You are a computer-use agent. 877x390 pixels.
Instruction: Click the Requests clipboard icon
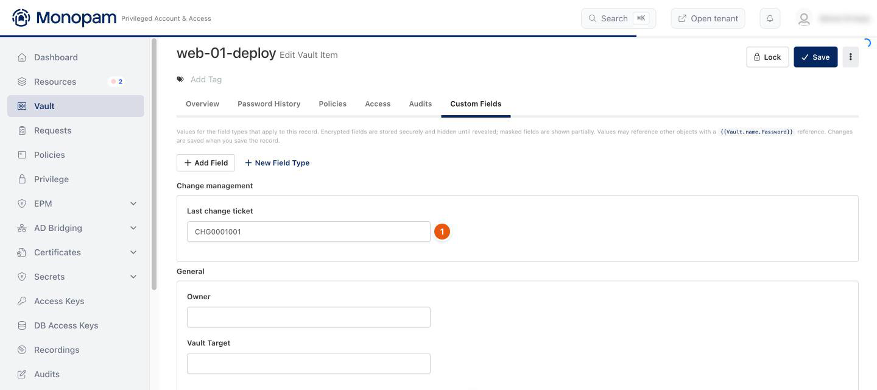point(22,130)
